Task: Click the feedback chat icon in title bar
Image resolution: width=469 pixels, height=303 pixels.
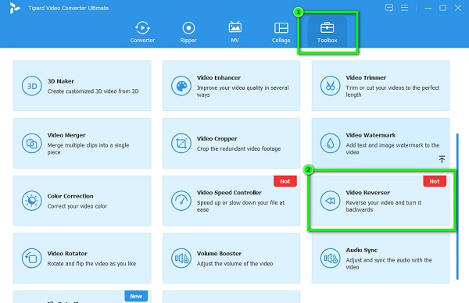Action: pos(389,8)
